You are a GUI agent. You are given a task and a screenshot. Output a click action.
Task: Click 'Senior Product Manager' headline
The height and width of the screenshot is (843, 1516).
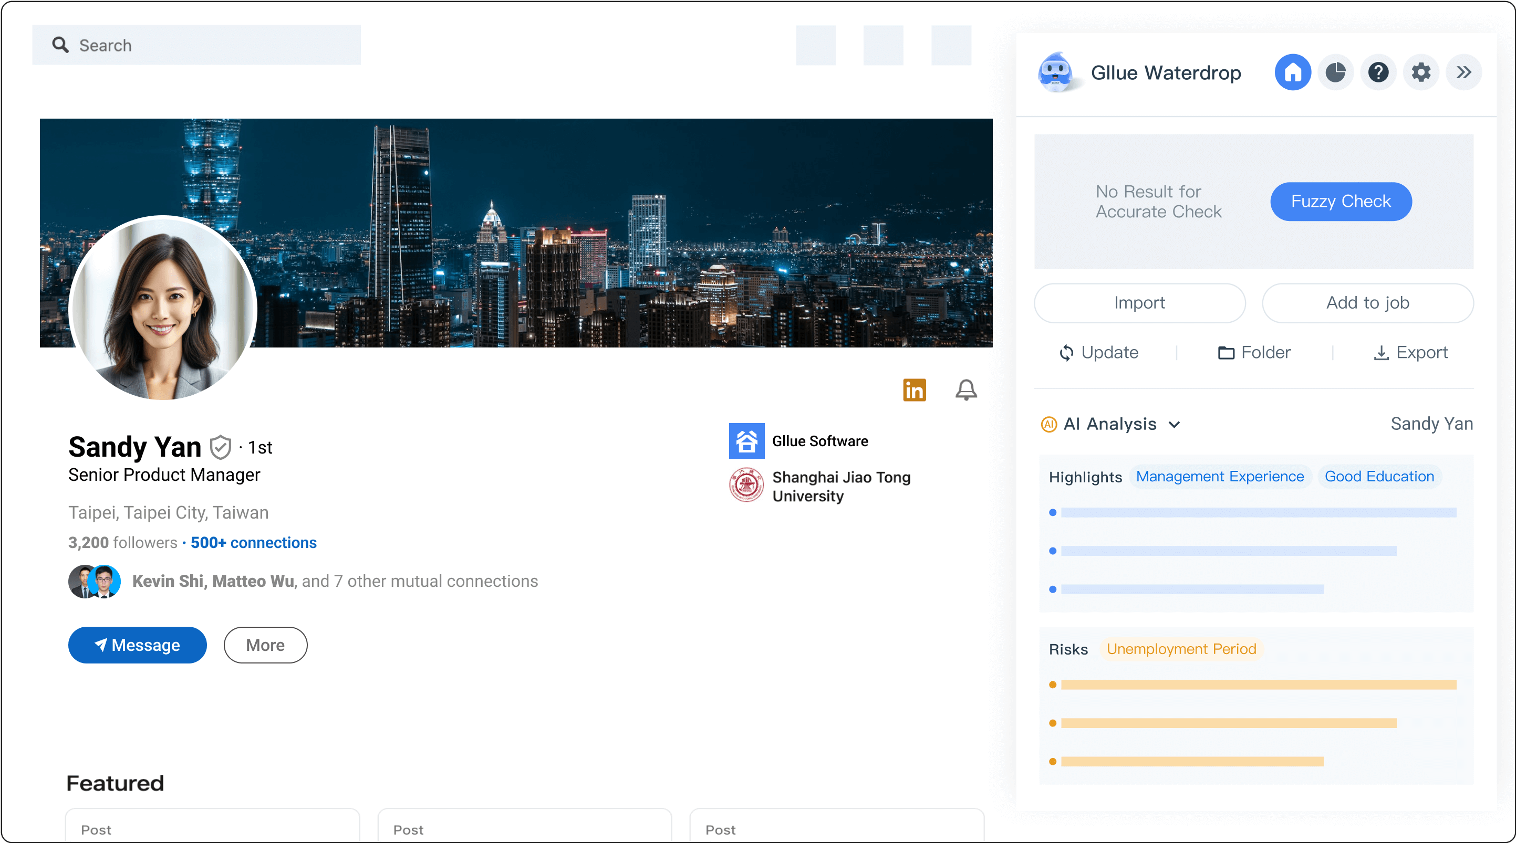pyautogui.click(x=163, y=475)
